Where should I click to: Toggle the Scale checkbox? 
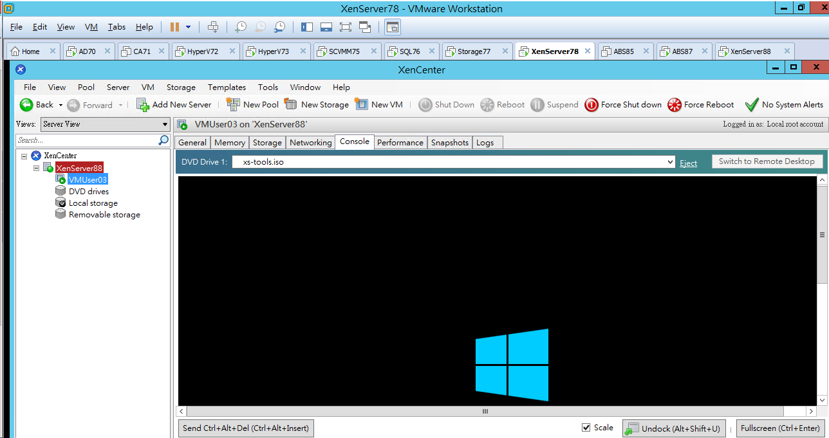pyautogui.click(x=586, y=428)
